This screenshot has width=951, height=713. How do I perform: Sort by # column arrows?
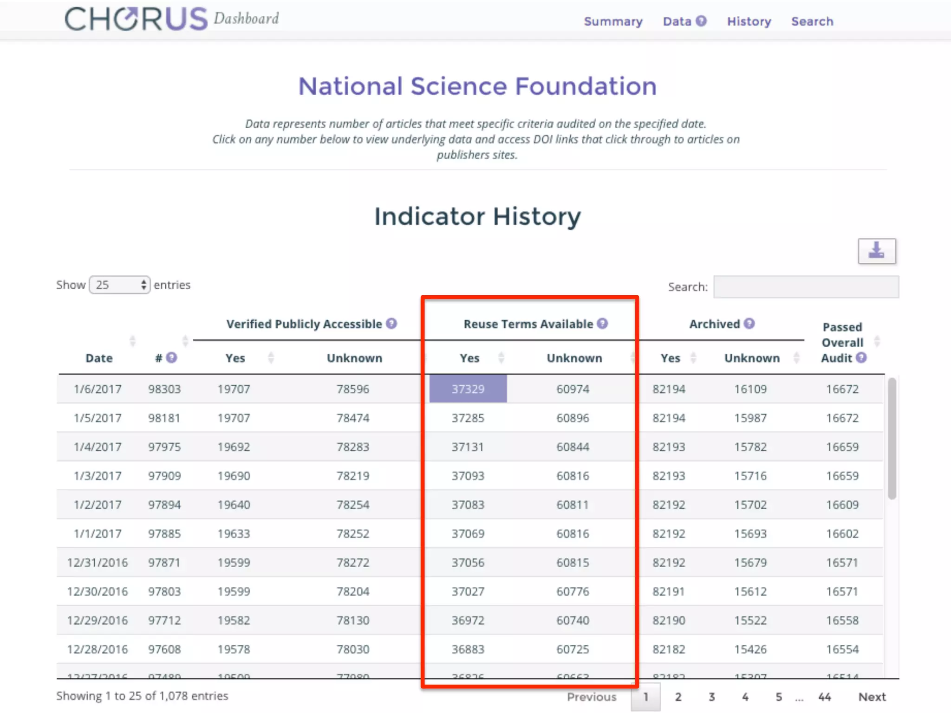(x=185, y=341)
